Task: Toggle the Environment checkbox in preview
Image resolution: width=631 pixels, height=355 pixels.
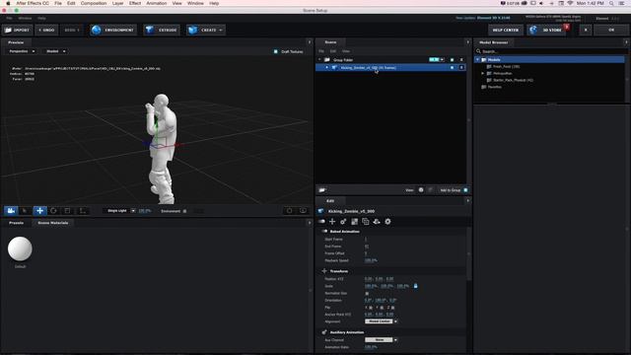Action: 184,211
